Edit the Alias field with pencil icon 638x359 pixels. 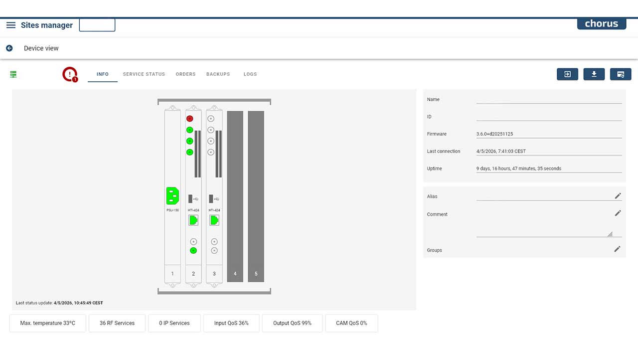coord(618,196)
